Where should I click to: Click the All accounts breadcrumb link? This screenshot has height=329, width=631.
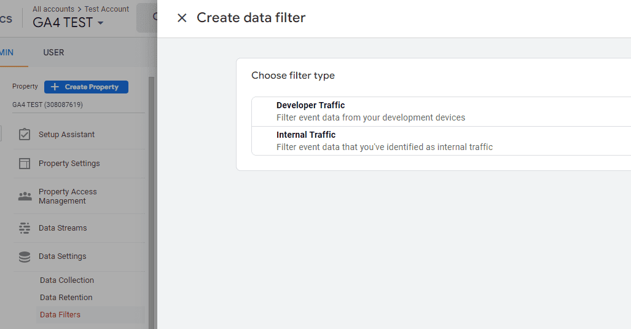tap(53, 9)
